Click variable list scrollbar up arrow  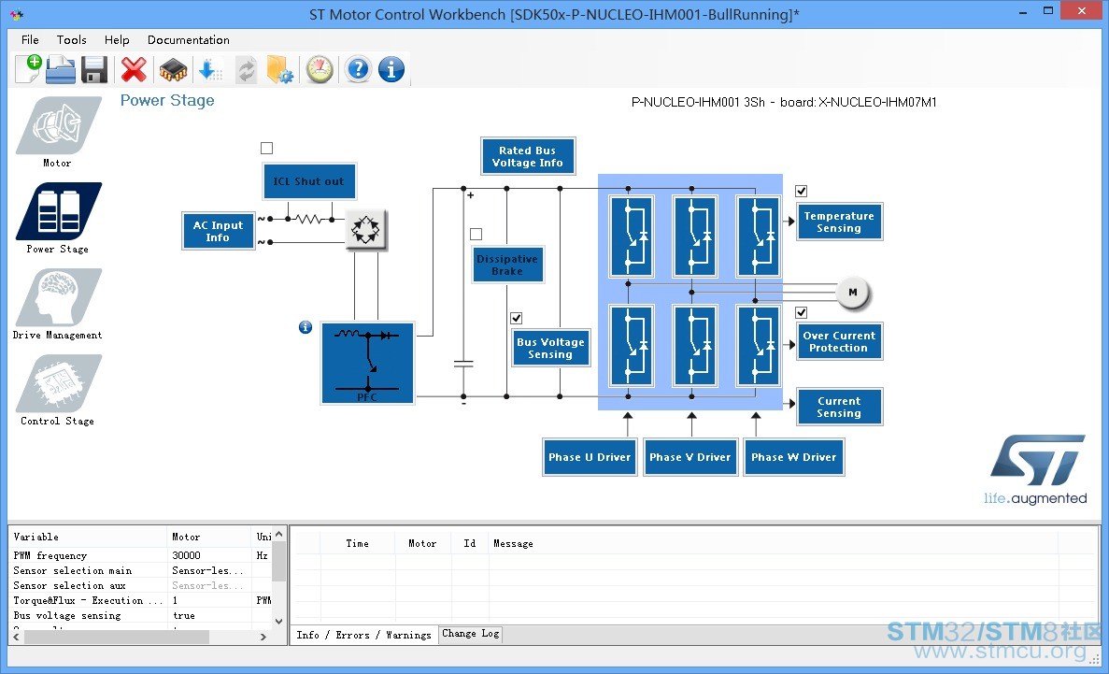[x=279, y=534]
